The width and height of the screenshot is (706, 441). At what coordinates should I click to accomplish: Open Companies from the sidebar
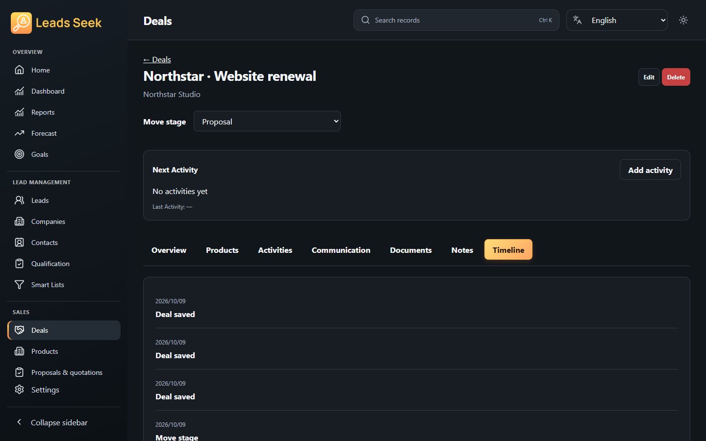click(x=64, y=221)
